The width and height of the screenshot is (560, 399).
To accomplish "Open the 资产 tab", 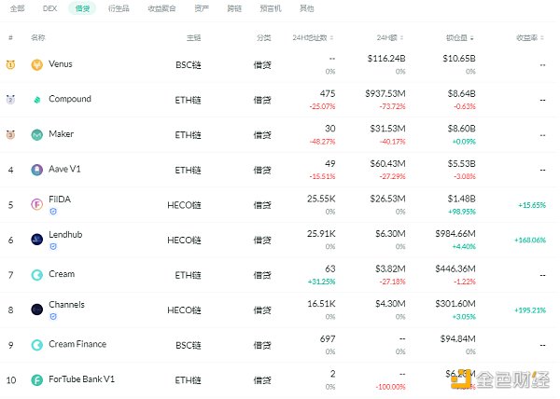I will (202, 8).
